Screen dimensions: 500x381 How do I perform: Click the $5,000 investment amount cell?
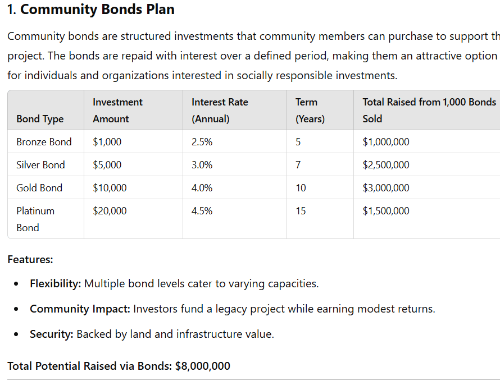click(x=107, y=165)
